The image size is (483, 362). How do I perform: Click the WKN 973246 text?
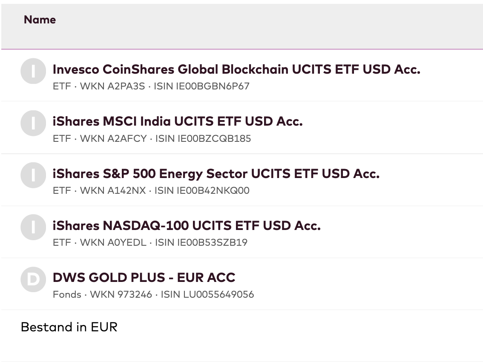point(121,294)
